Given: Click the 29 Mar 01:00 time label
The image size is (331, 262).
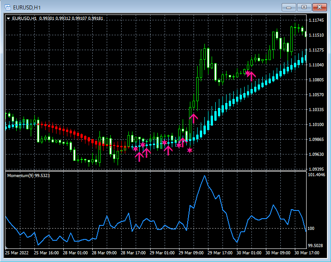Looking at the screenshot, I should pyautogui.click(x=162, y=253).
